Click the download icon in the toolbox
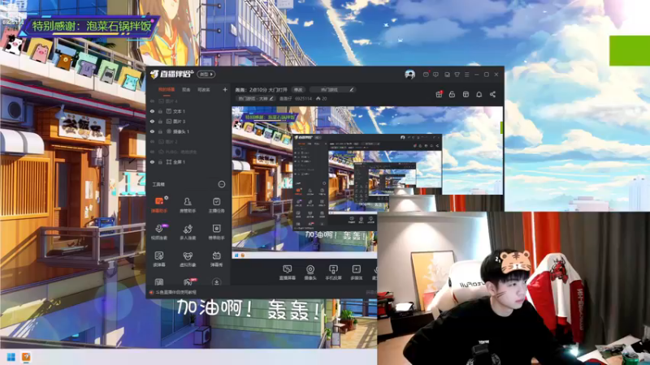 point(216,281)
